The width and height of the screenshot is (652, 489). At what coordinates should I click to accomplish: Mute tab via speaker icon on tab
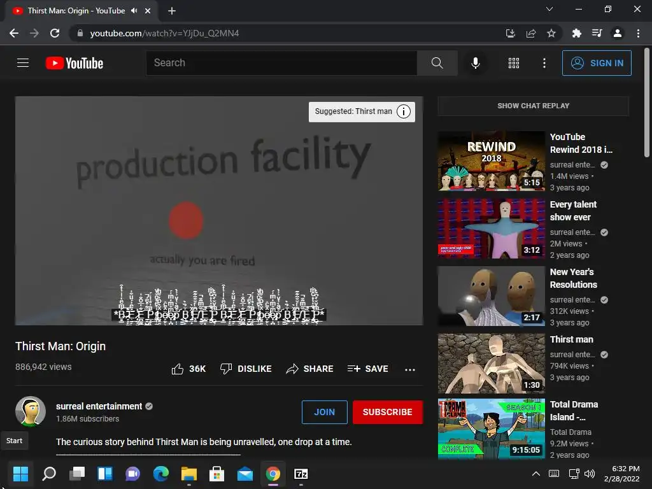pyautogui.click(x=134, y=11)
